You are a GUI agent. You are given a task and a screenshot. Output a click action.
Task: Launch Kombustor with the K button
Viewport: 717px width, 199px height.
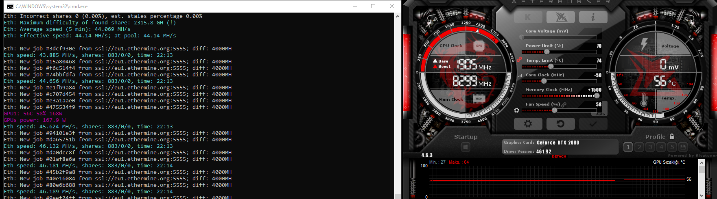[x=528, y=17]
